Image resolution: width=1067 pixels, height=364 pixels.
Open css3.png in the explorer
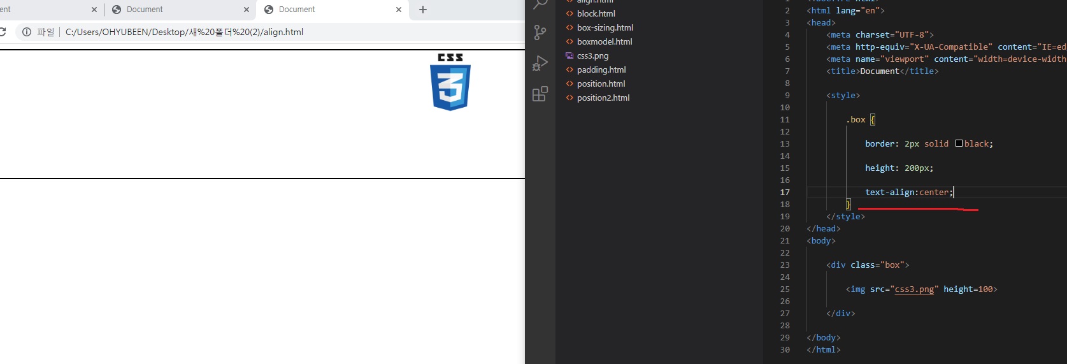pos(592,55)
